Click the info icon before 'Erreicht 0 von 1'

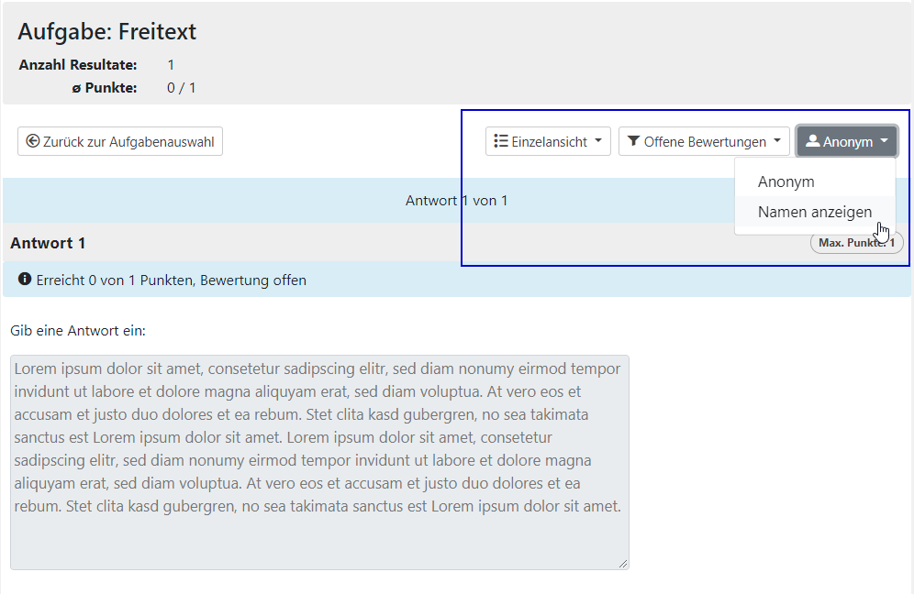pos(25,280)
